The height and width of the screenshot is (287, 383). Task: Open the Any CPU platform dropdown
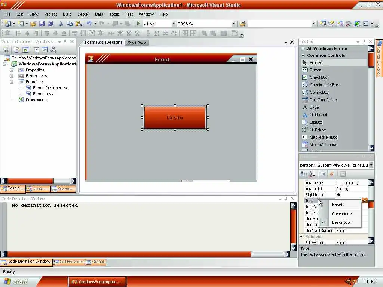click(233, 24)
